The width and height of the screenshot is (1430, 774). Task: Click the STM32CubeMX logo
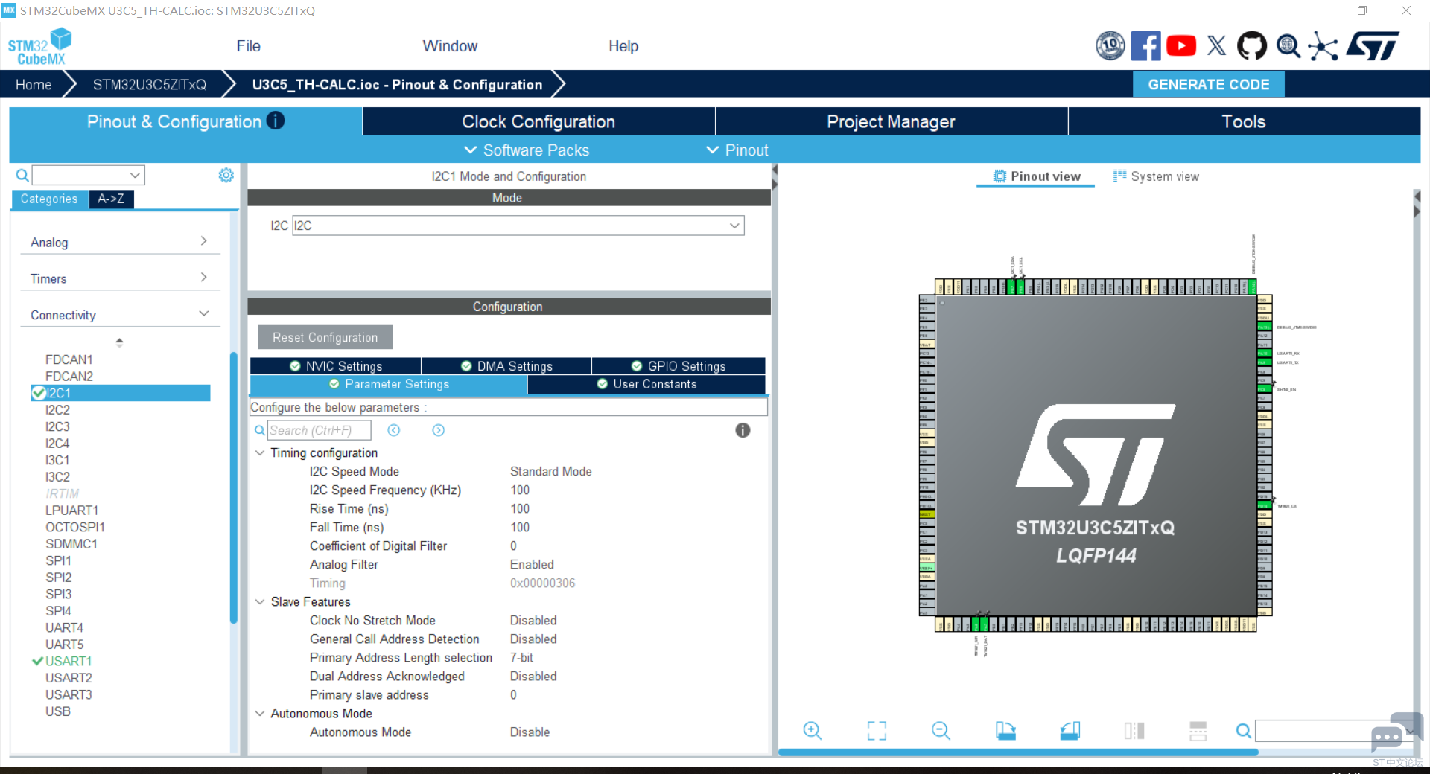[40, 46]
